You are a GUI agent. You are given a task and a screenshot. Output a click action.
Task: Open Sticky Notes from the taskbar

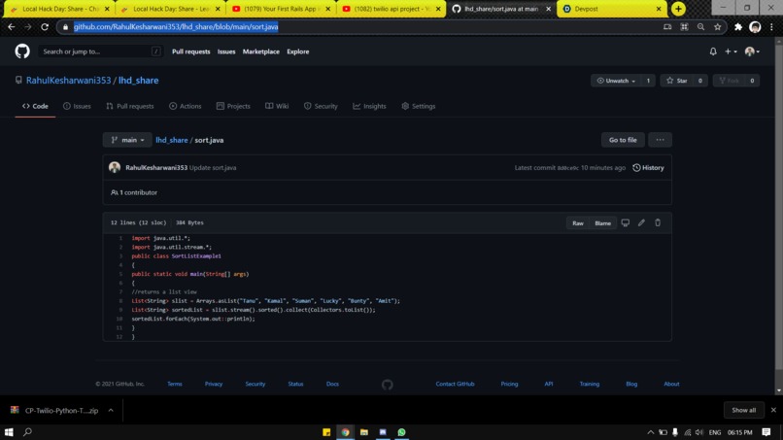326,432
